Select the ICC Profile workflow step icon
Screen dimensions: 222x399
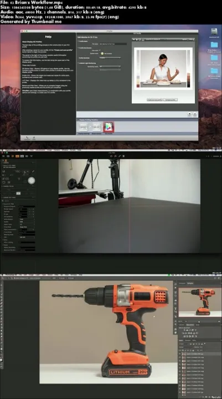tap(109, 127)
